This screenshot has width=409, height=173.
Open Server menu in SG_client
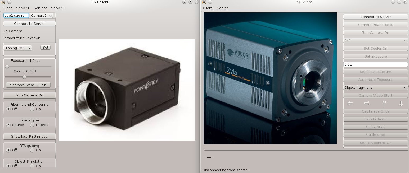[222, 8]
